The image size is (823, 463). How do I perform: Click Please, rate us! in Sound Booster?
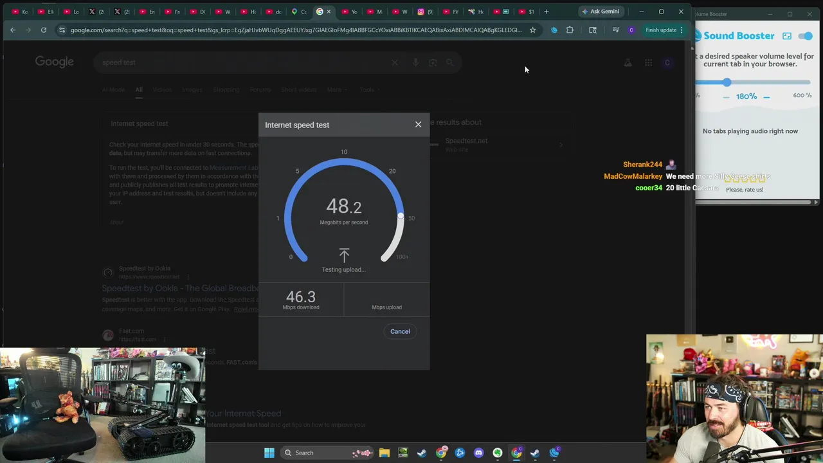(x=745, y=190)
